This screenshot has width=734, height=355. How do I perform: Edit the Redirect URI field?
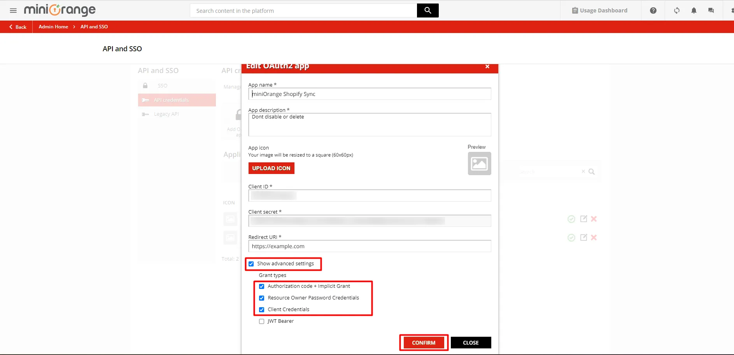(370, 246)
